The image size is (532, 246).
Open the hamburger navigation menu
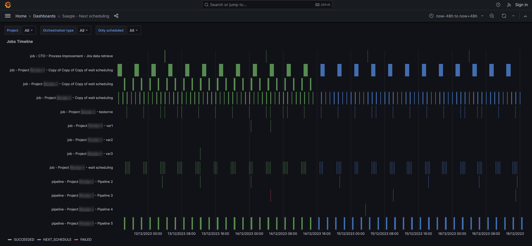[8, 16]
